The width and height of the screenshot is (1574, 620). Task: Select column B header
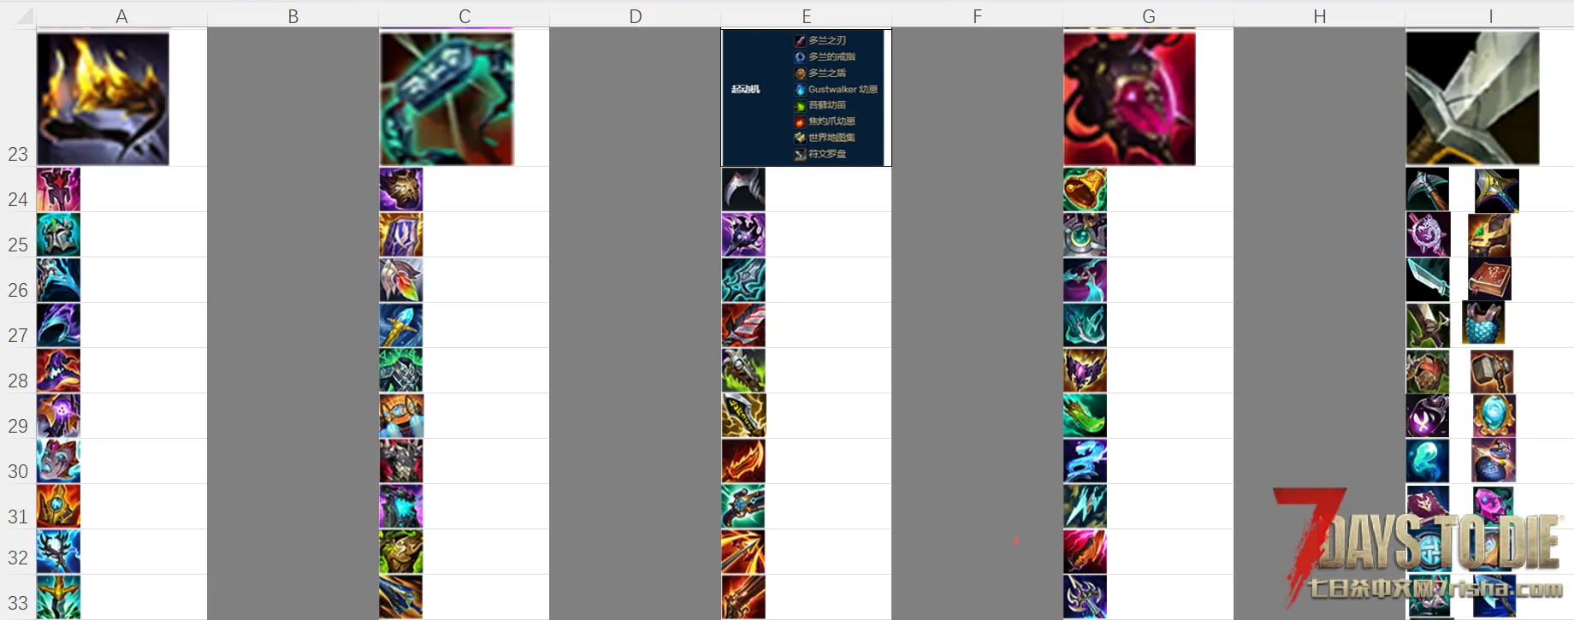(293, 16)
